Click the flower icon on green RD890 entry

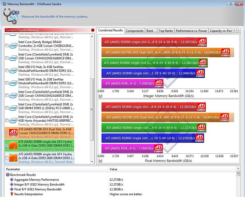(13, 145)
